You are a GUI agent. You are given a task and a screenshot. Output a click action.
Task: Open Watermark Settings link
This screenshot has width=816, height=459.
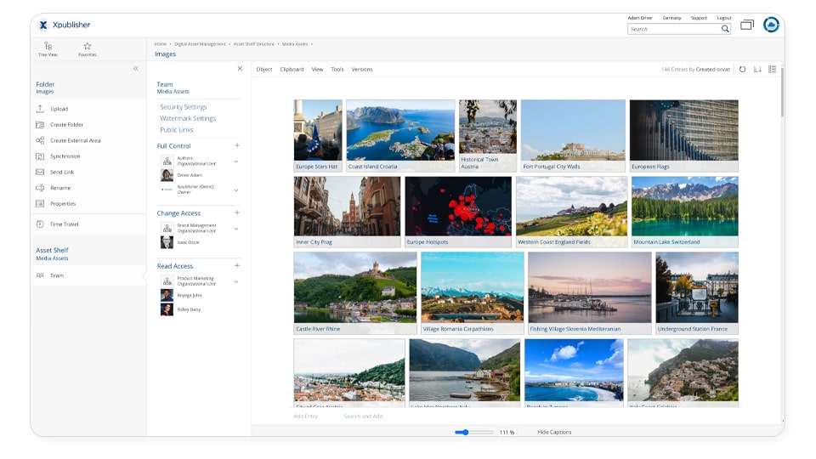click(188, 119)
